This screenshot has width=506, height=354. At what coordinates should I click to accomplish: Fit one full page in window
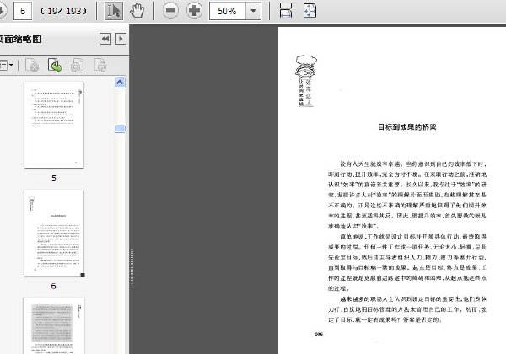(310, 11)
